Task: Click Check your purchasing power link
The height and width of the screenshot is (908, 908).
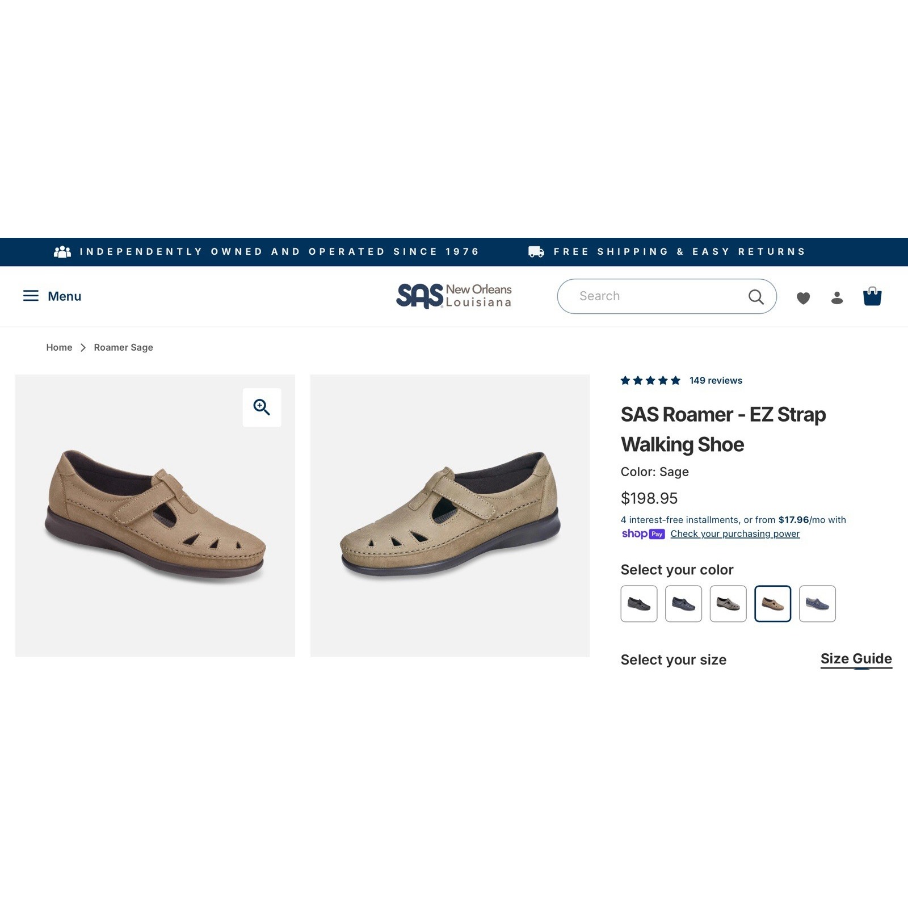Action: click(x=735, y=533)
